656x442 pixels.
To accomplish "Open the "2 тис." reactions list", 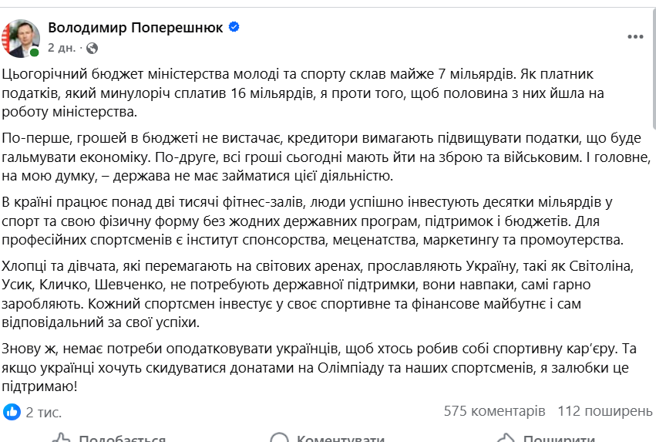I will click(43, 412).
